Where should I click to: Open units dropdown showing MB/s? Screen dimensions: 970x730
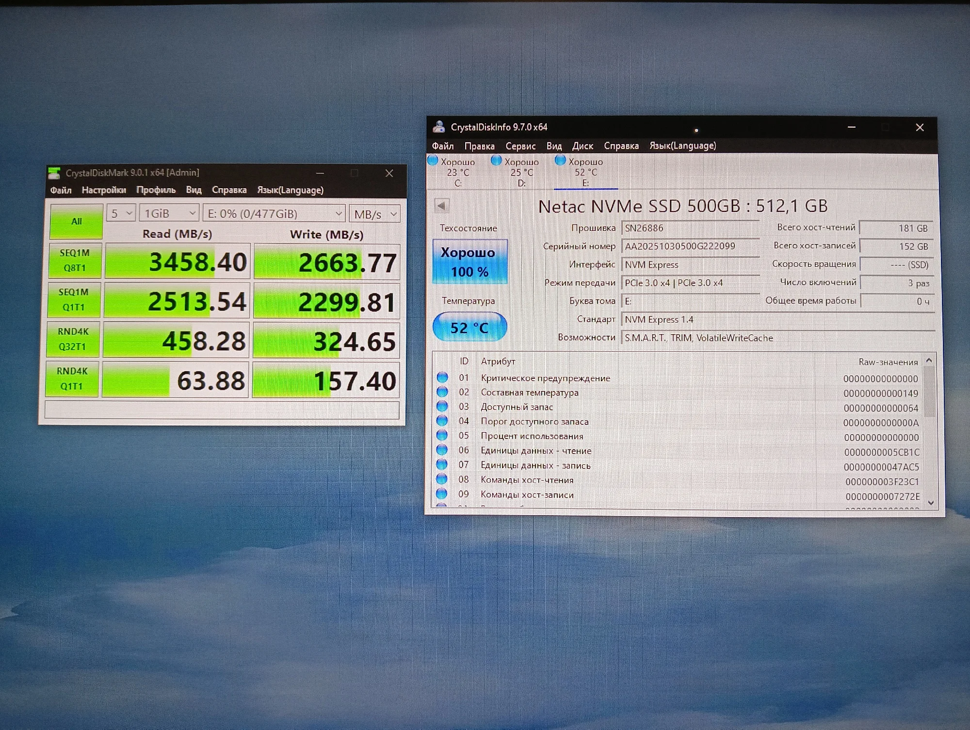tap(375, 214)
